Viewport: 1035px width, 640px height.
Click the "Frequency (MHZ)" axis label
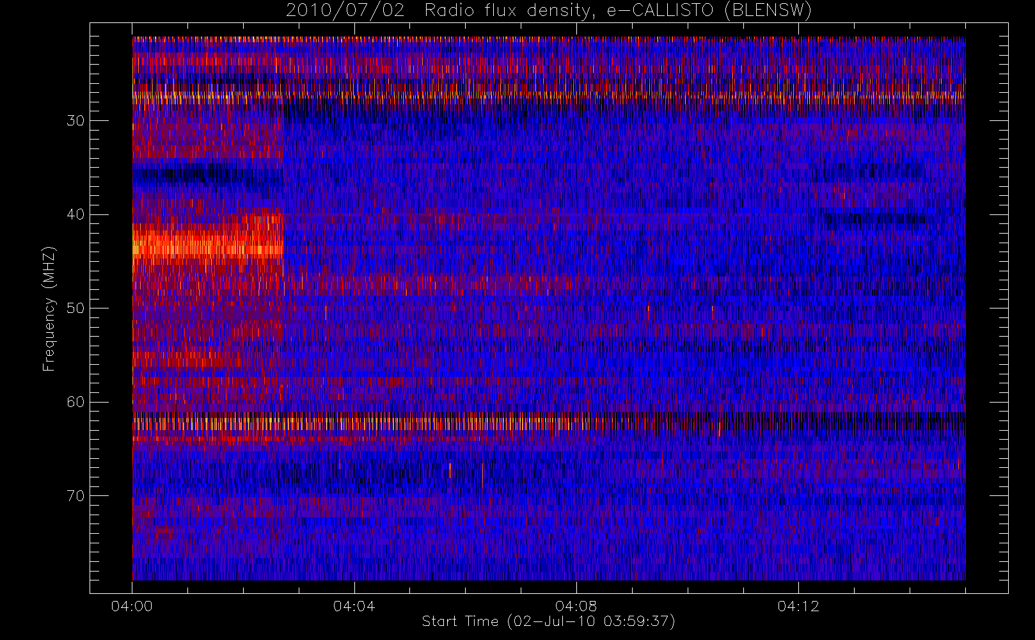coord(49,308)
